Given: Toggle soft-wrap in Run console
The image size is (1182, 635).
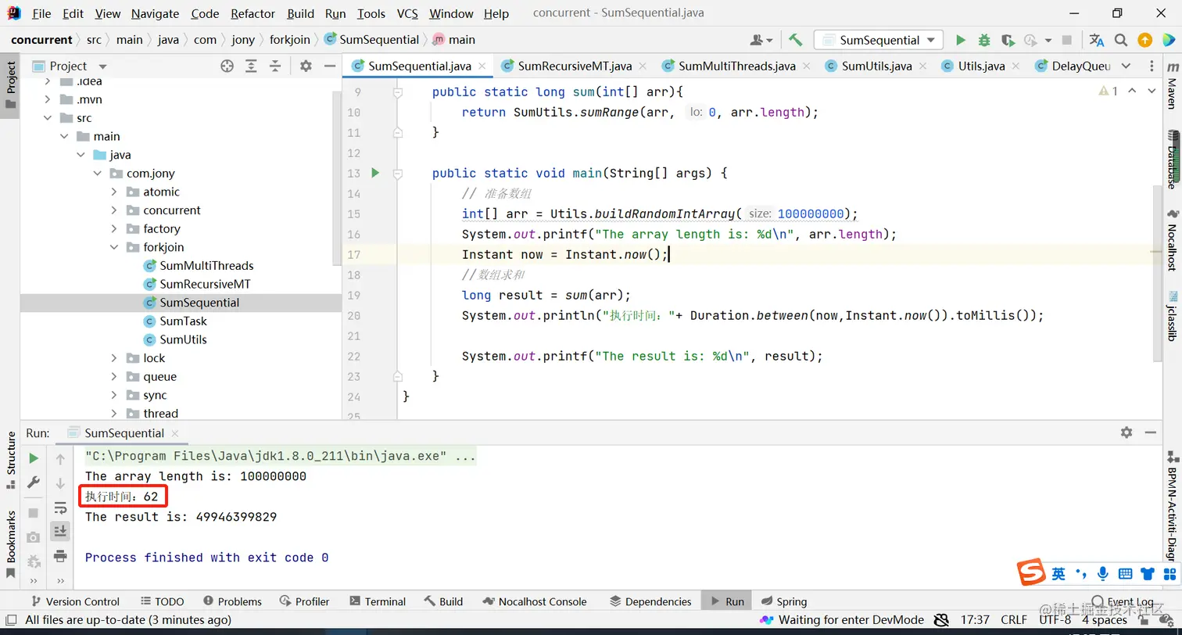Looking at the screenshot, I should (60, 508).
